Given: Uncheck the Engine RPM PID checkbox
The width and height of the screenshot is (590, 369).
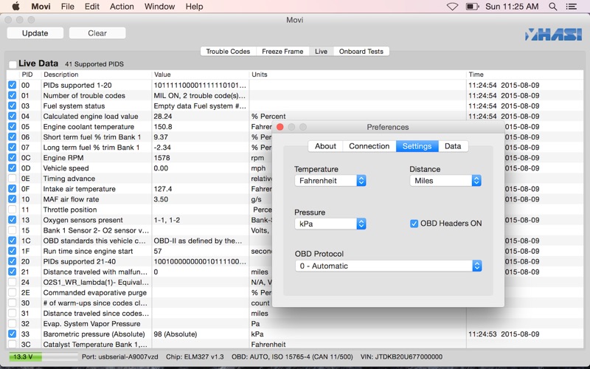Looking at the screenshot, I should [12, 158].
